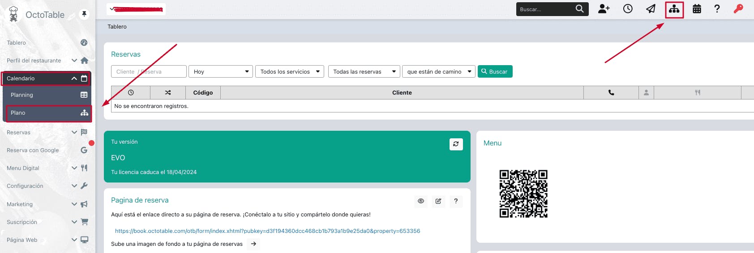The height and width of the screenshot is (253, 754).
Task: Click the shuffle column header icon
Action: tap(168, 92)
